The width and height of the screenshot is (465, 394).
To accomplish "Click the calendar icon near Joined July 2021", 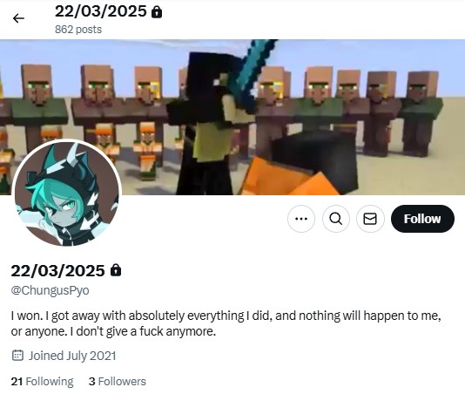I will coord(17,356).
